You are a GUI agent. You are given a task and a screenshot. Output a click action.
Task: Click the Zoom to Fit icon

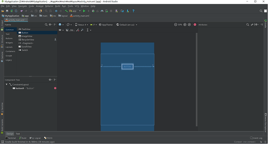coord(189,25)
